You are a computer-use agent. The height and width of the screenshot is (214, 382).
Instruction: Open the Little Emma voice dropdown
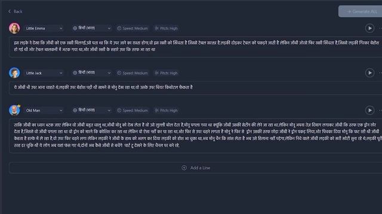tap(44, 29)
